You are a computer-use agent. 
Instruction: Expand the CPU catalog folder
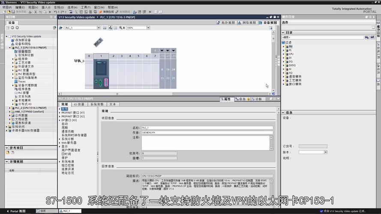pos(283,54)
